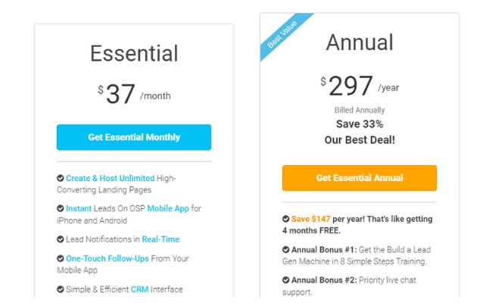The width and height of the screenshot is (492, 303).
Task: Click the checkmark icon beside Annual Bonus #2
Action: pos(286,280)
